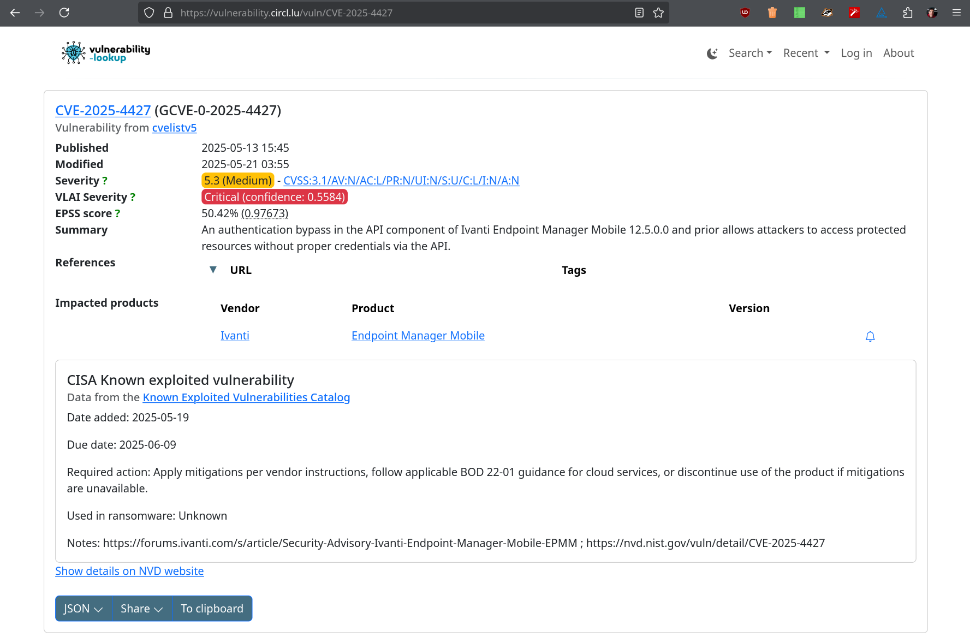Viewport: 970px width, 637px height.
Task: Click the Notes line with Ivanti forum URL
Action: click(x=446, y=543)
